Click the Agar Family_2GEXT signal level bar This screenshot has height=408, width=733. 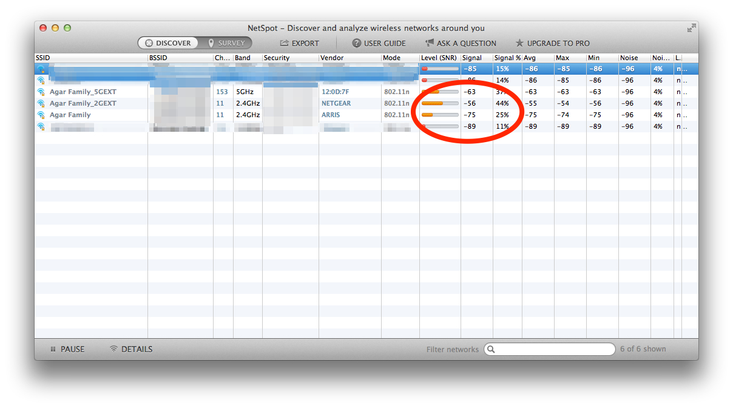click(x=440, y=103)
